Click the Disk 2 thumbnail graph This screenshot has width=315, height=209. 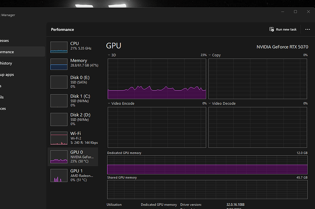click(x=59, y=119)
